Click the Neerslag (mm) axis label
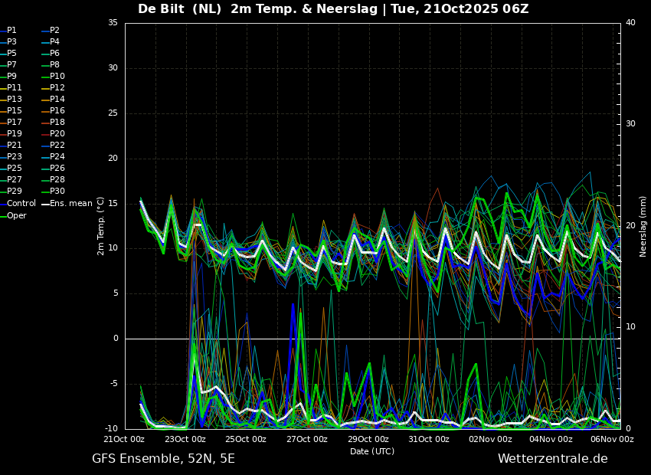Image resolution: width=651 pixels, height=475 pixels. coord(643,226)
